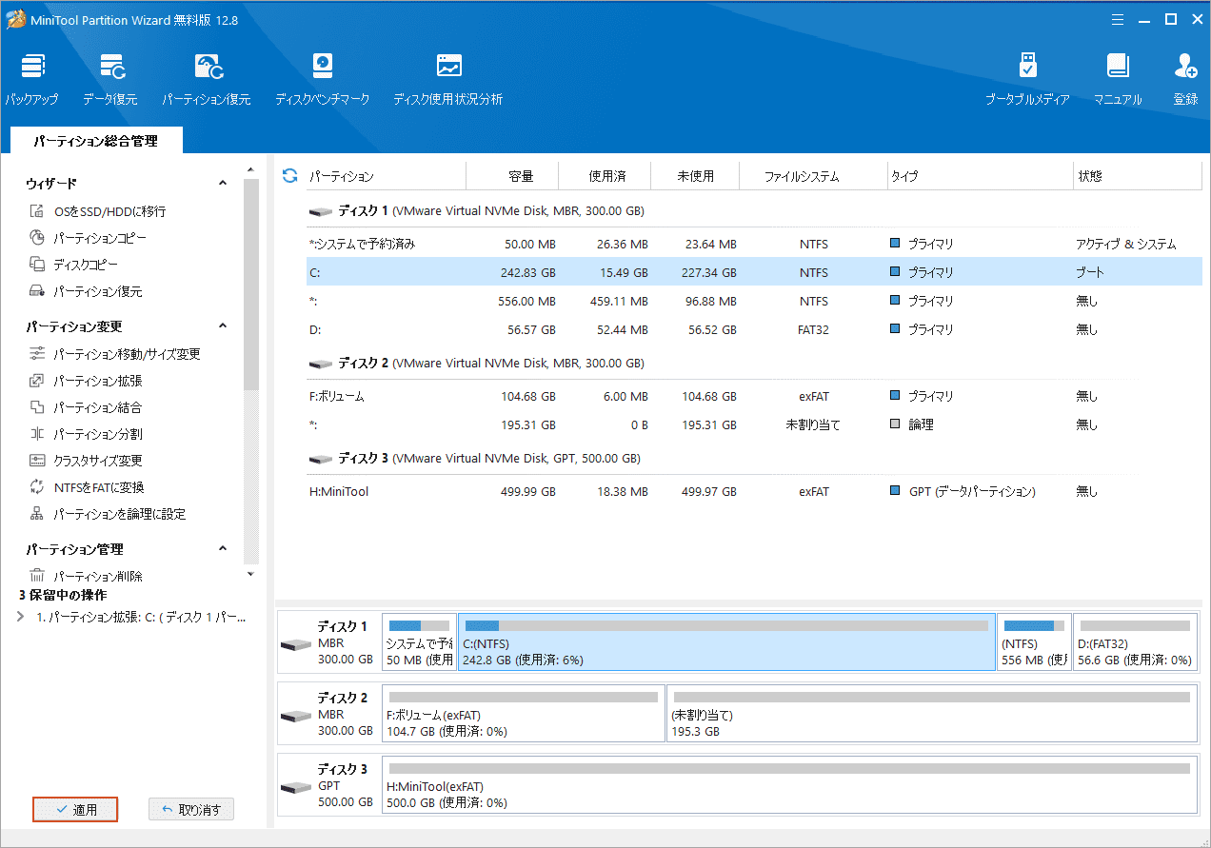The width and height of the screenshot is (1211, 848).
Task: Open ディスク使用状況分析 analyzer
Action: [448, 80]
